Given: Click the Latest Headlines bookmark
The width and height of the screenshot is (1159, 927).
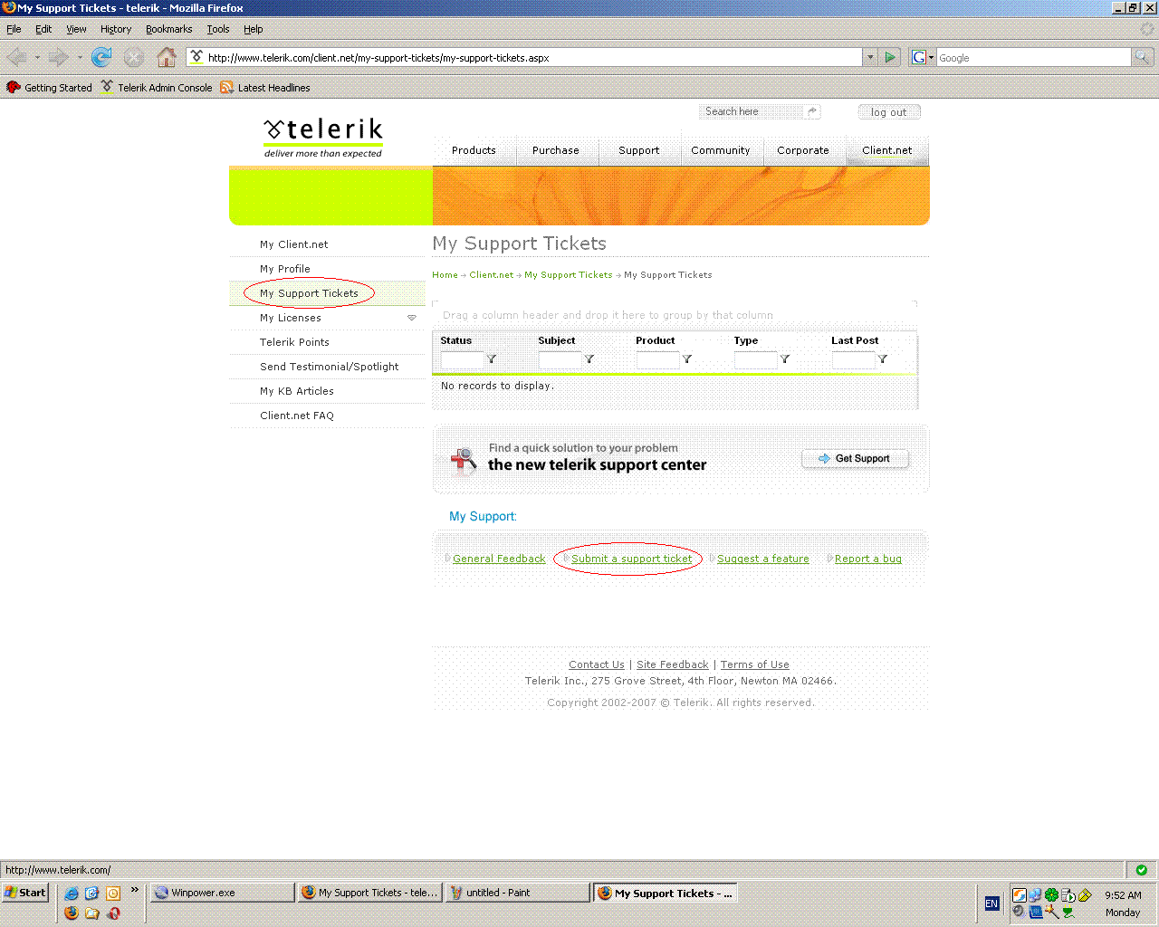Looking at the screenshot, I should [265, 88].
